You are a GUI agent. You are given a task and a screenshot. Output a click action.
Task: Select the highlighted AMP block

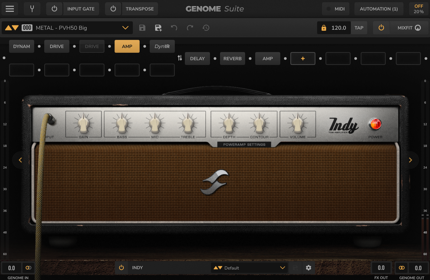[x=127, y=46]
